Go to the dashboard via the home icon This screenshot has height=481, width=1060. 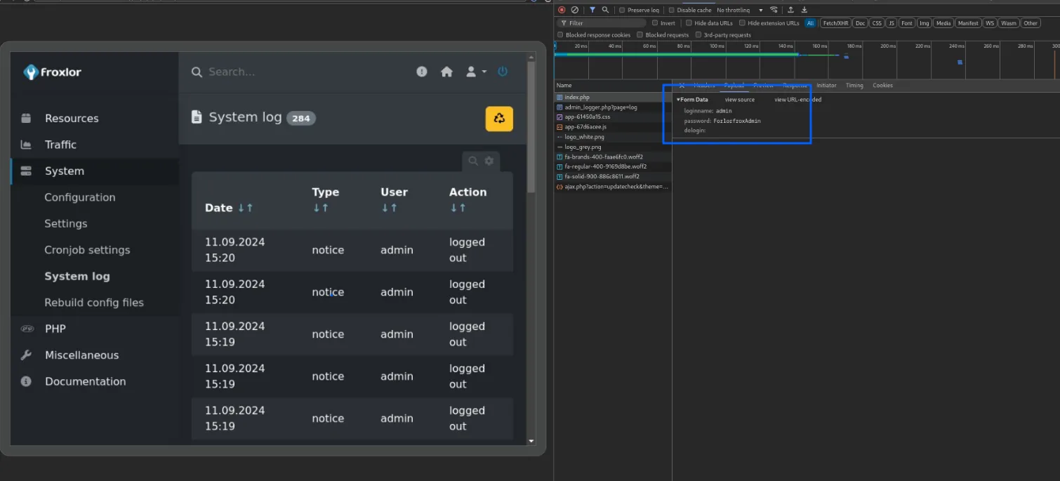446,72
